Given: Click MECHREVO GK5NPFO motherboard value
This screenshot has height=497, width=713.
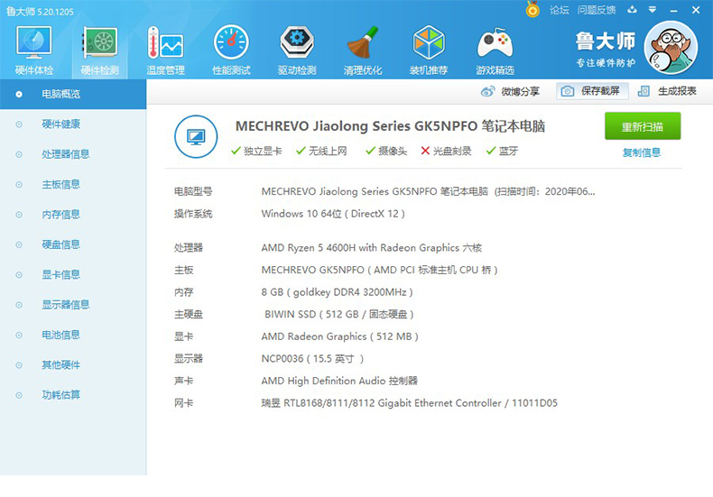Looking at the screenshot, I should point(380,270).
